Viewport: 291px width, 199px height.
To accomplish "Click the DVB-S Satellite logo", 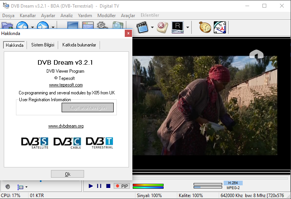I will pos(35,143).
